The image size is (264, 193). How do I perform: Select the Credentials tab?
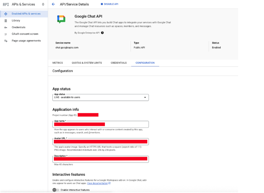tap(119, 63)
